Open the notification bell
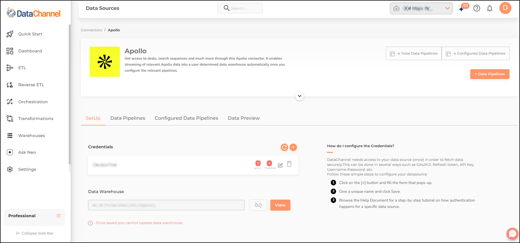This screenshot has width=520, height=243. 490,8
